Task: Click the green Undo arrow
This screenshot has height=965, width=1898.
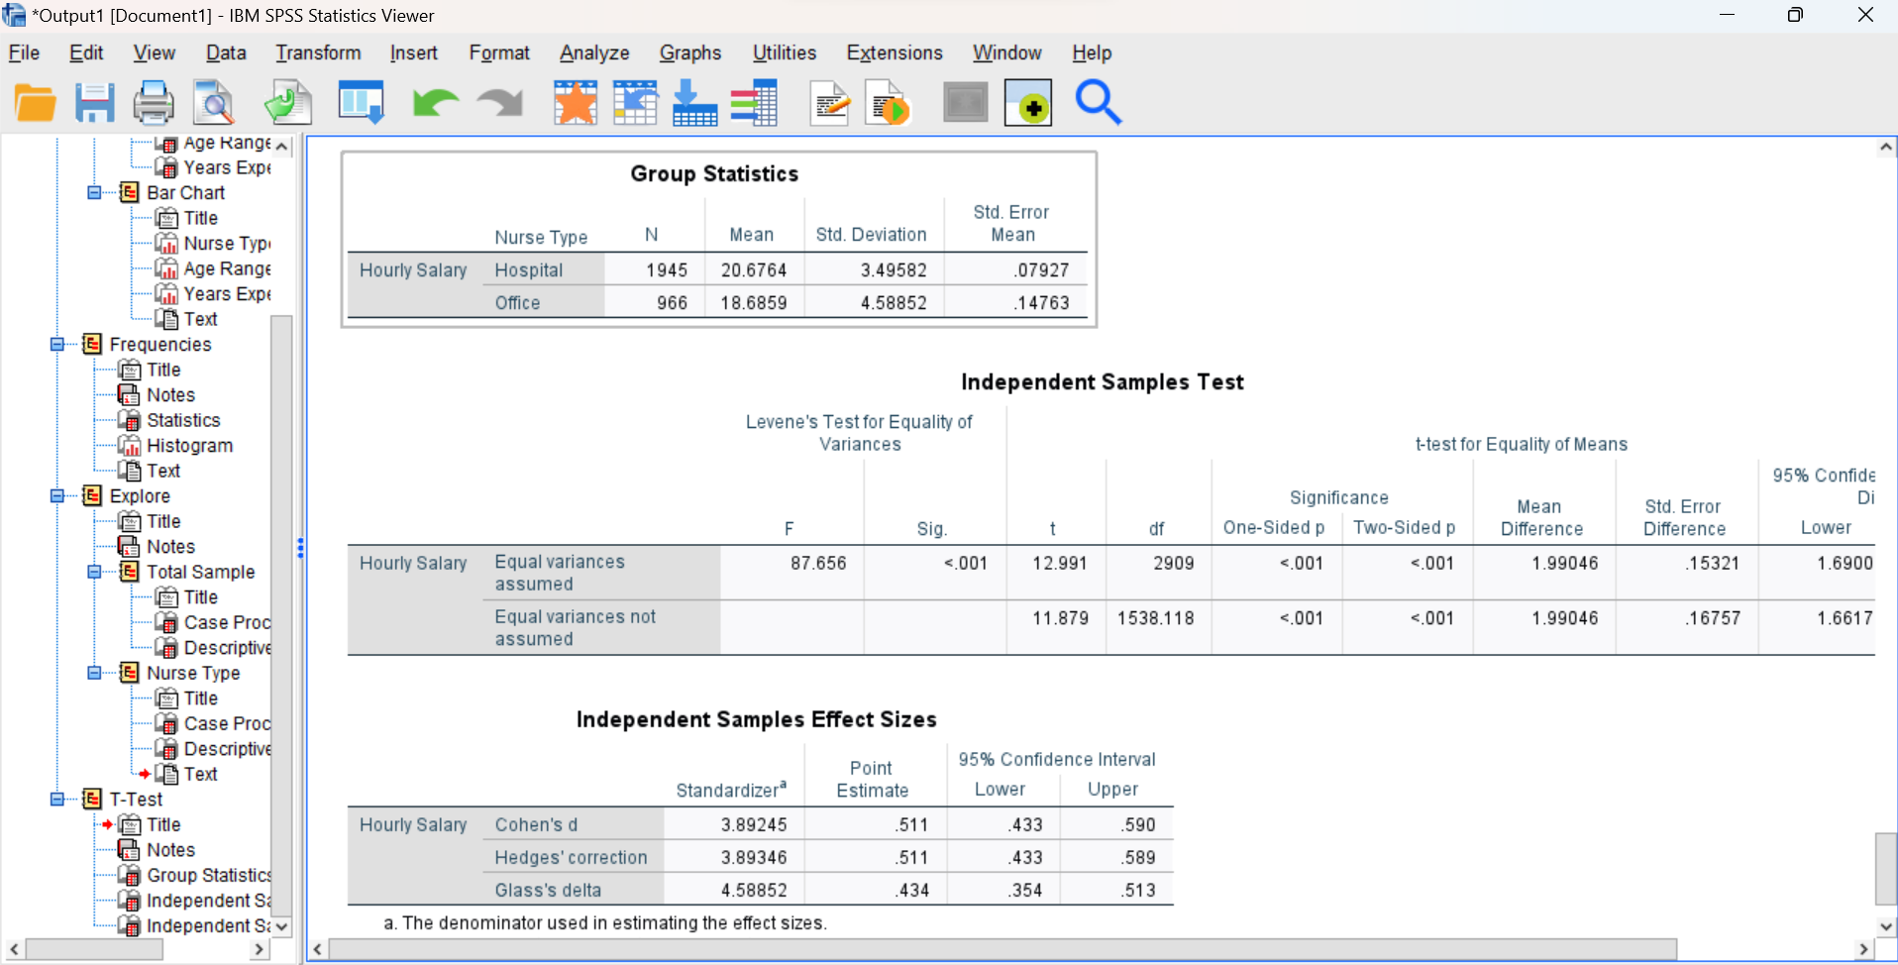Action: pyautogui.click(x=435, y=103)
